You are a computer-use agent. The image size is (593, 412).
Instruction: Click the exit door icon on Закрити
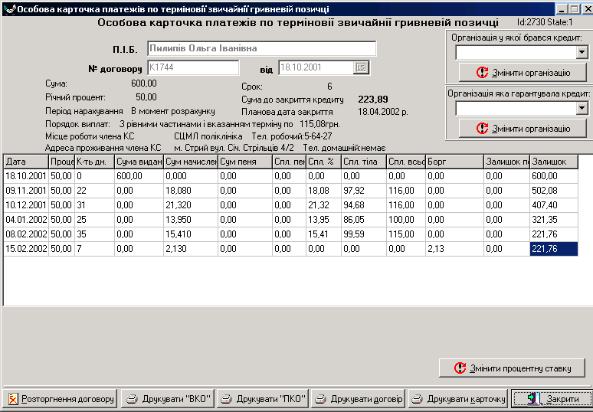534,399
